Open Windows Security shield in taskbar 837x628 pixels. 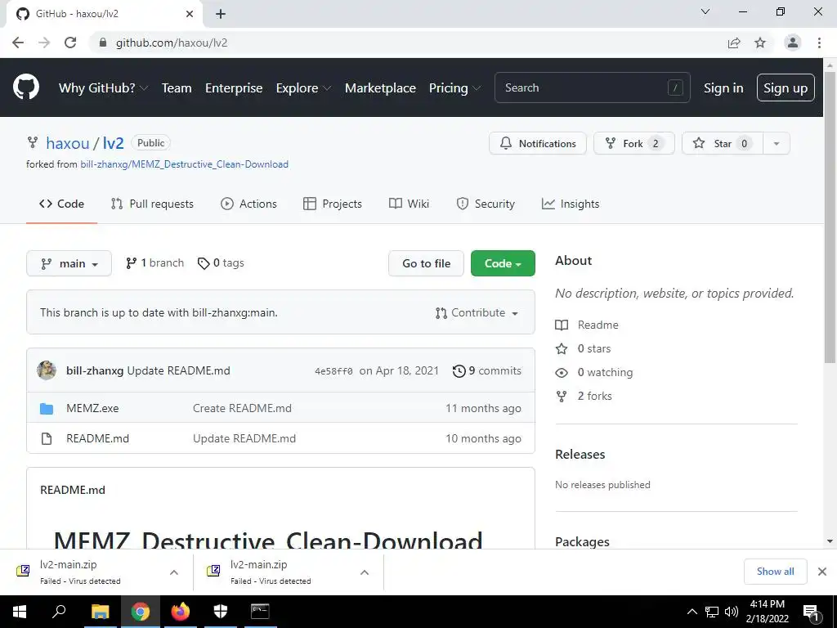point(221,612)
